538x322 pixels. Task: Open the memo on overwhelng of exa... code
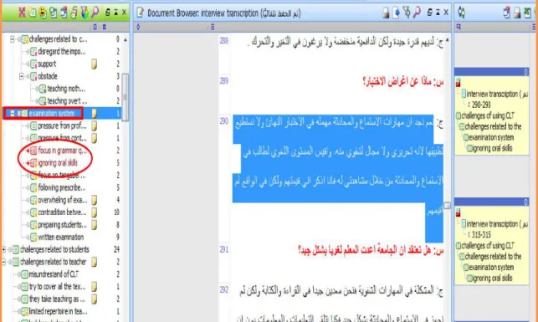point(94,200)
